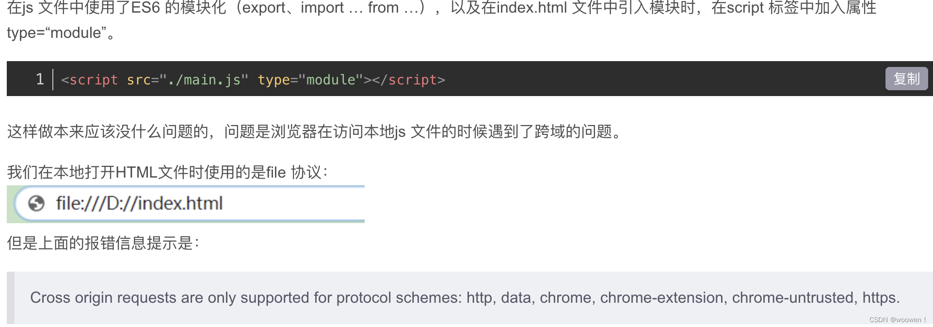Viewport: 933px width, 327px height.
Task: Click the 复制 copy code button
Action: [x=906, y=78]
